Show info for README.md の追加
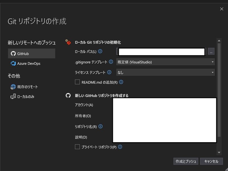This screenshot has width=228, height=171. [x=121, y=82]
